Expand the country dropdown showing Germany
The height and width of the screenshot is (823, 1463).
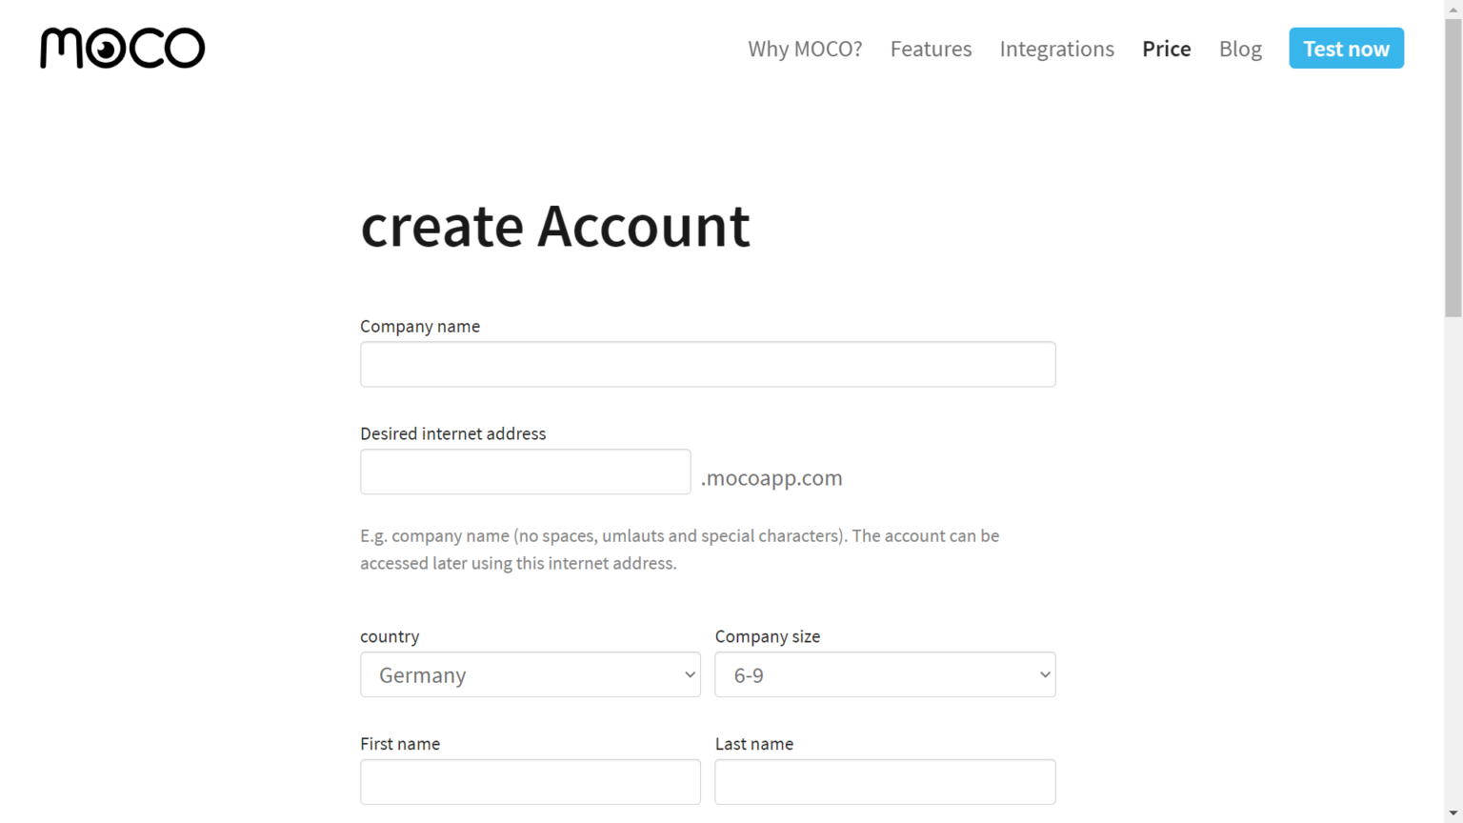coord(531,674)
